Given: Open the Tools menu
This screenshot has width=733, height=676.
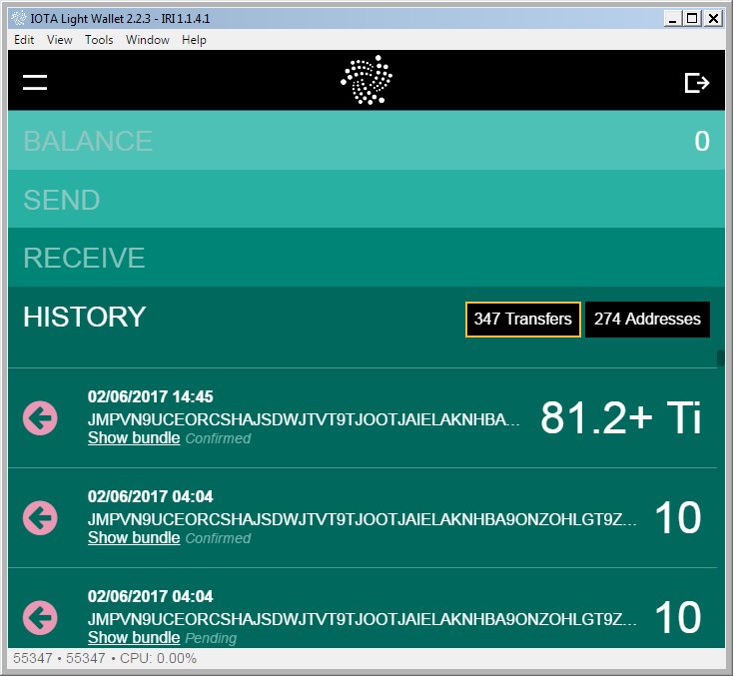Looking at the screenshot, I should [99, 40].
